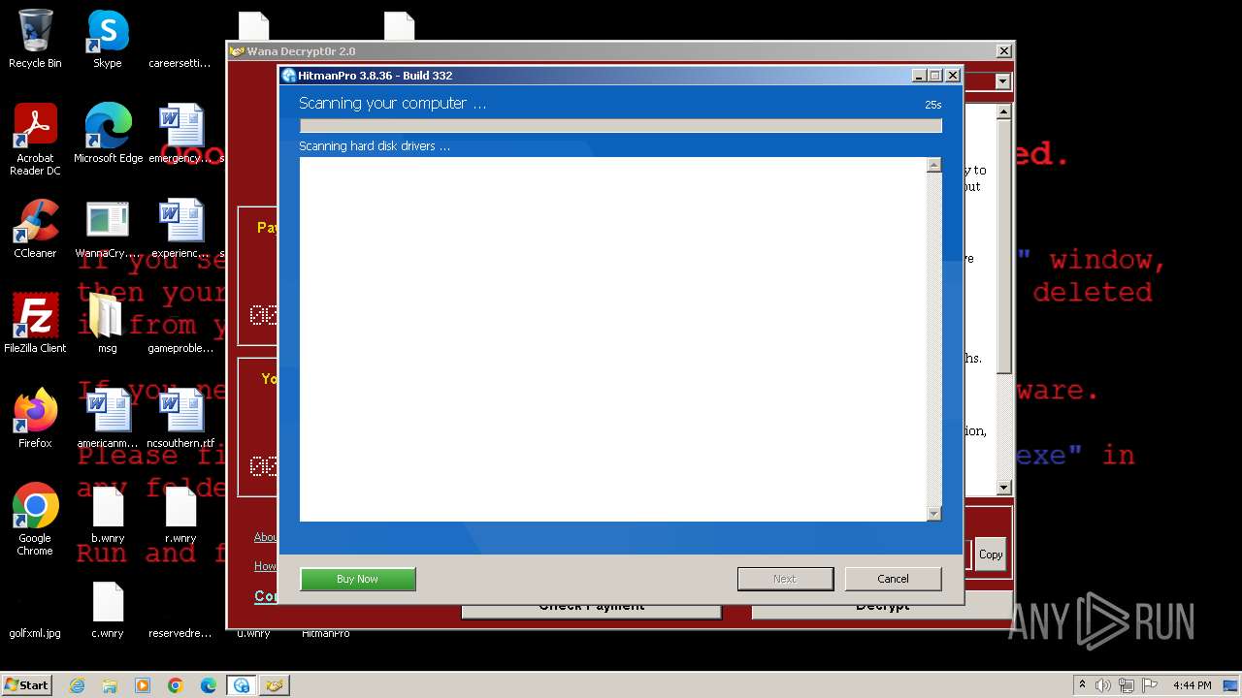Select the americanm... Word document icon

(108, 419)
